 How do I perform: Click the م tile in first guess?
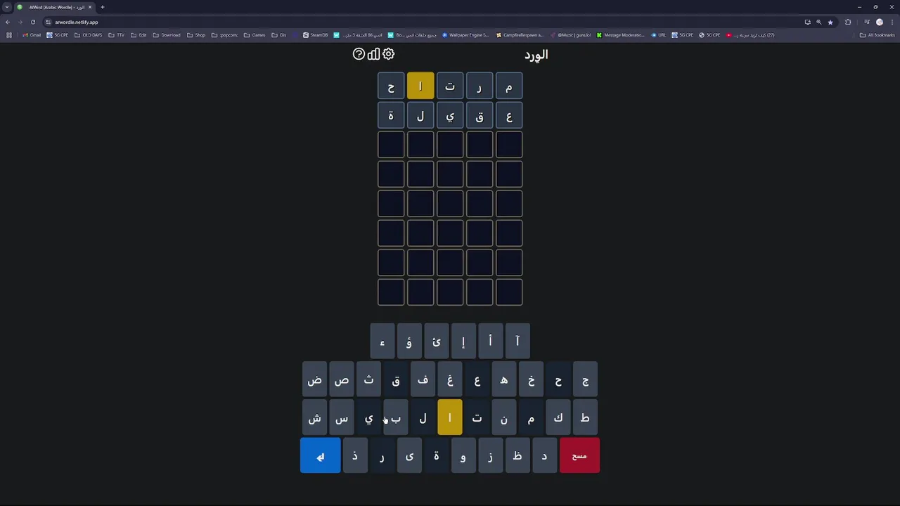click(x=509, y=86)
